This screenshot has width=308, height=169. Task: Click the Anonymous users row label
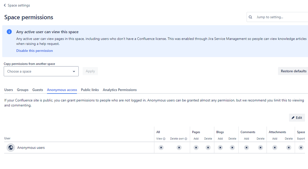31,148
